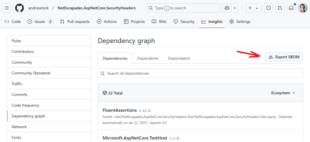Switch to the Wiki tab

click(159, 22)
